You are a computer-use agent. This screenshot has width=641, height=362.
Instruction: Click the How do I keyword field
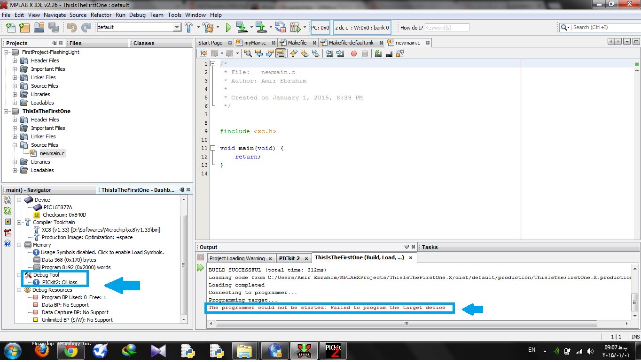pyautogui.click(x=447, y=28)
